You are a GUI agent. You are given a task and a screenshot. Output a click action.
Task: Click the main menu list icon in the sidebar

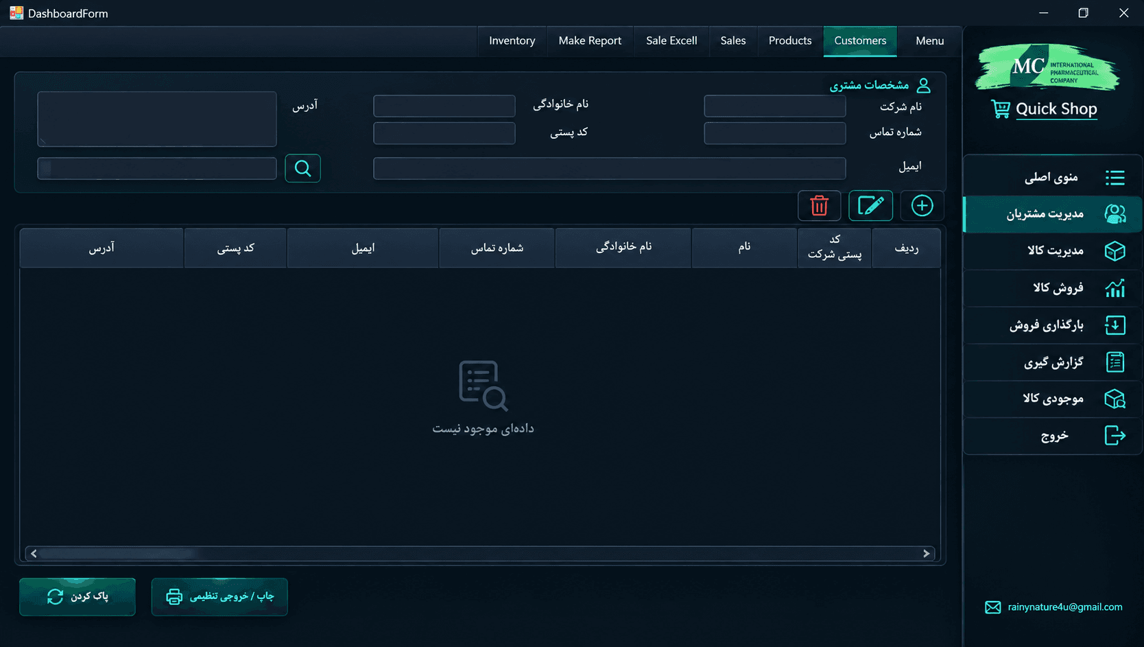pyautogui.click(x=1115, y=178)
